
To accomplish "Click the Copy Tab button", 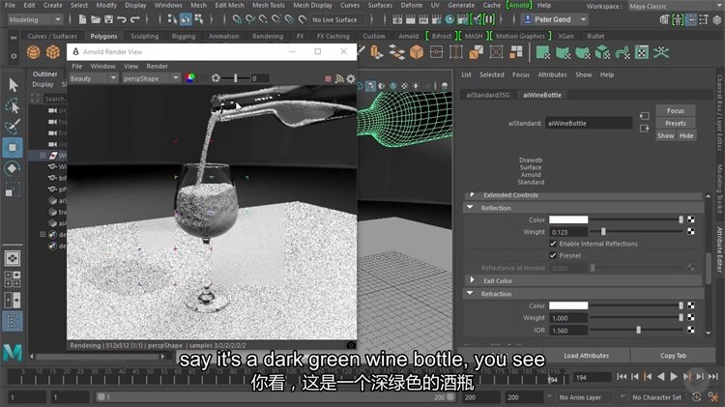I will [673, 356].
